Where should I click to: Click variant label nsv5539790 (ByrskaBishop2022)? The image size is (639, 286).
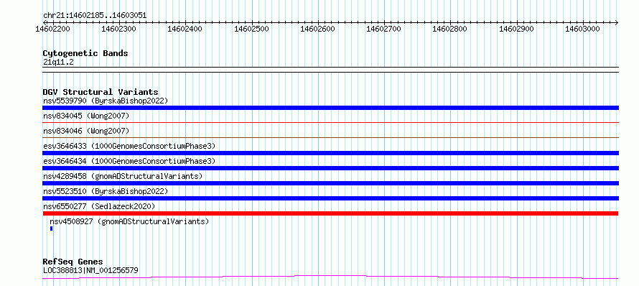click(105, 101)
